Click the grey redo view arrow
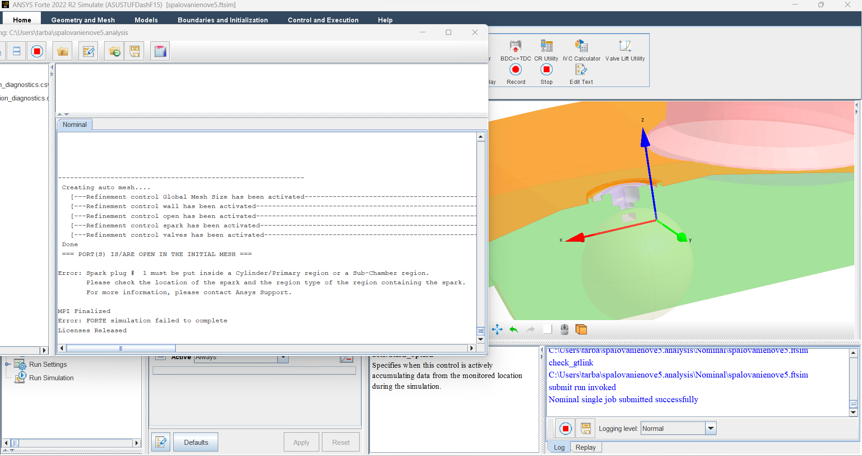 coord(531,330)
